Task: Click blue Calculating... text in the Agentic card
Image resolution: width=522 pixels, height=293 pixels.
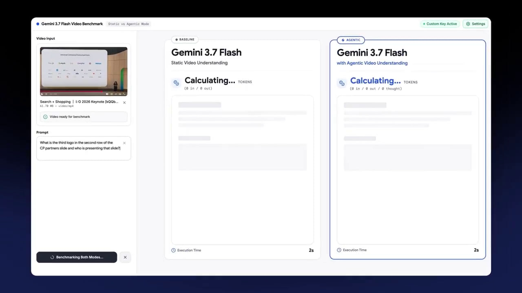Action: coord(375,81)
